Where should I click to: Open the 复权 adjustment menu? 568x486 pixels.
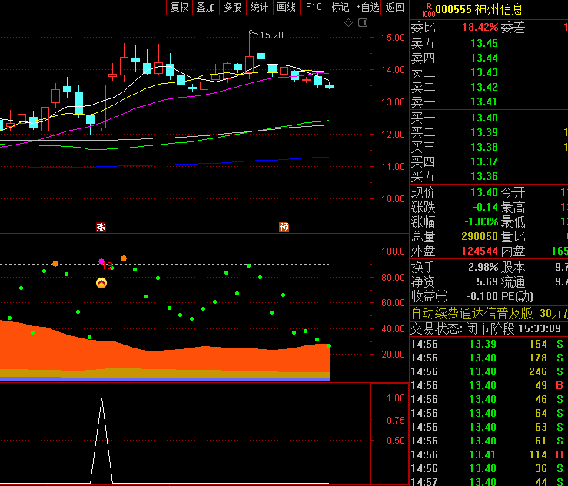pos(179,8)
